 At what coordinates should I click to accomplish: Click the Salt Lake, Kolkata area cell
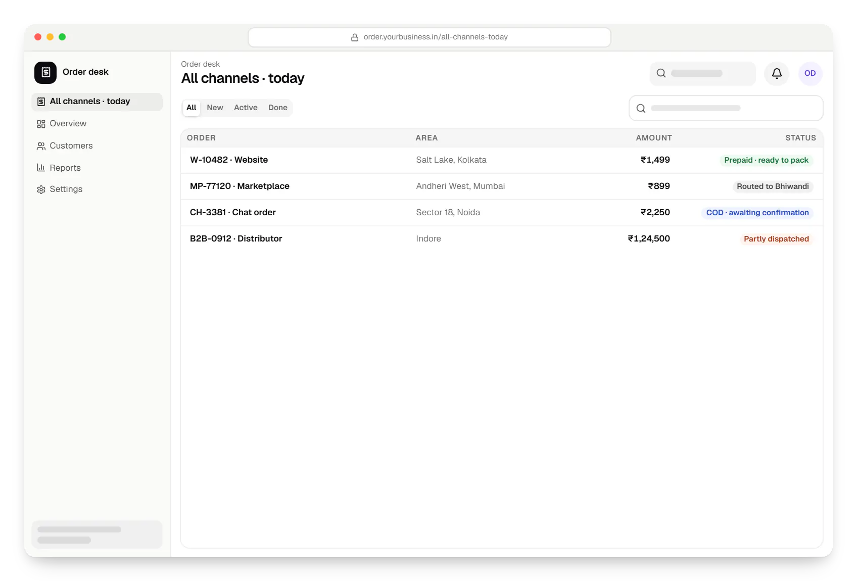451,160
